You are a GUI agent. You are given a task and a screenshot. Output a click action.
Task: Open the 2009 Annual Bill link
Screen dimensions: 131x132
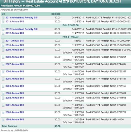point(15,50)
